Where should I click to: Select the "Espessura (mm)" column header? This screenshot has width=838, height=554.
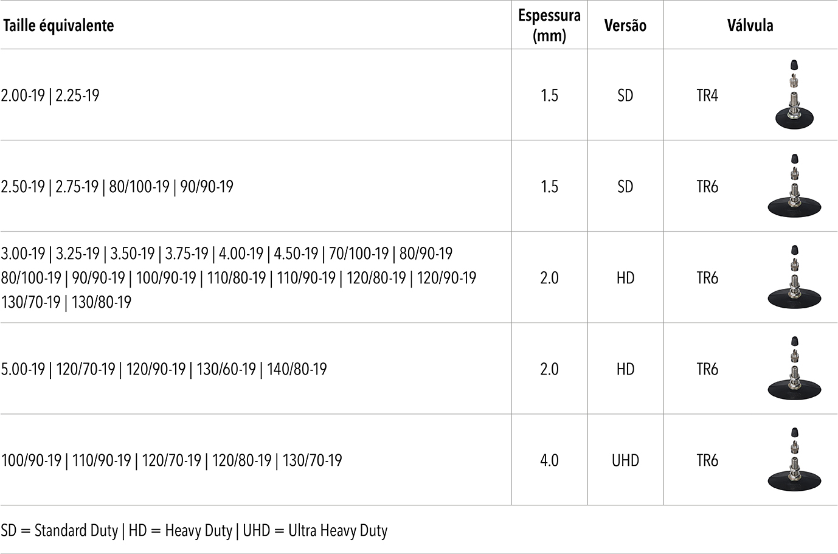click(x=549, y=26)
